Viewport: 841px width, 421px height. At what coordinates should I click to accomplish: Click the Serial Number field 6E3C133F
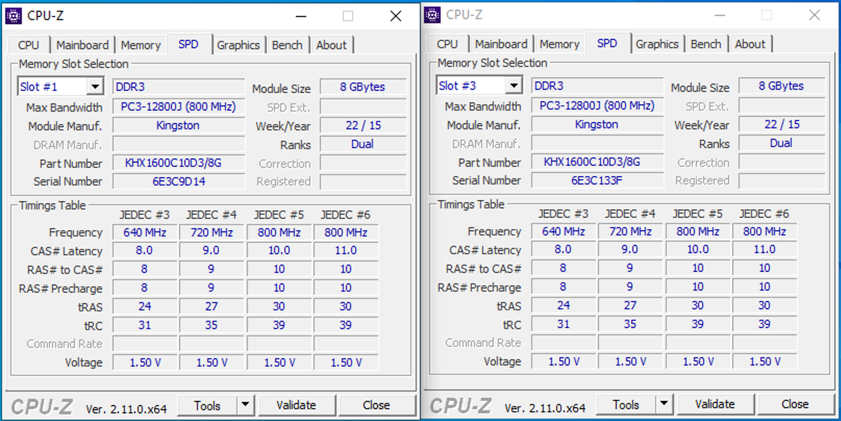point(596,180)
